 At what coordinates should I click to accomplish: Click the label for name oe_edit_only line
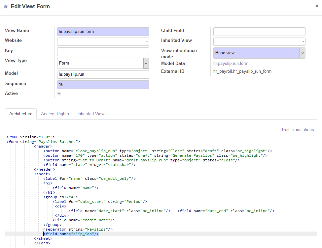coord(89,179)
